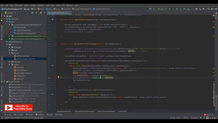This screenshot has width=218, height=123.
Task: Hide the Project panel with the minimize icon
Action: click(45, 13)
